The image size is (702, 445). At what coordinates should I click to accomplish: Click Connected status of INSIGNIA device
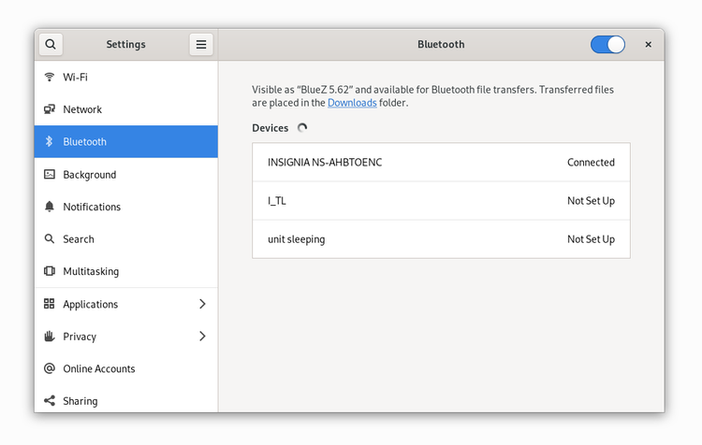pyautogui.click(x=591, y=163)
